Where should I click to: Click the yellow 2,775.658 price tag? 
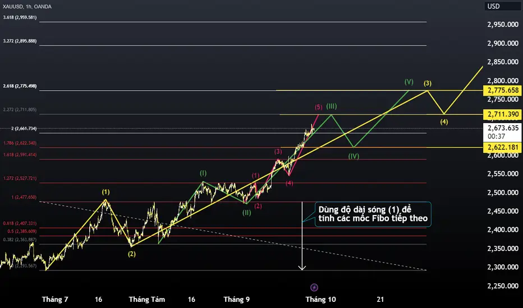[x=502, y=90]
